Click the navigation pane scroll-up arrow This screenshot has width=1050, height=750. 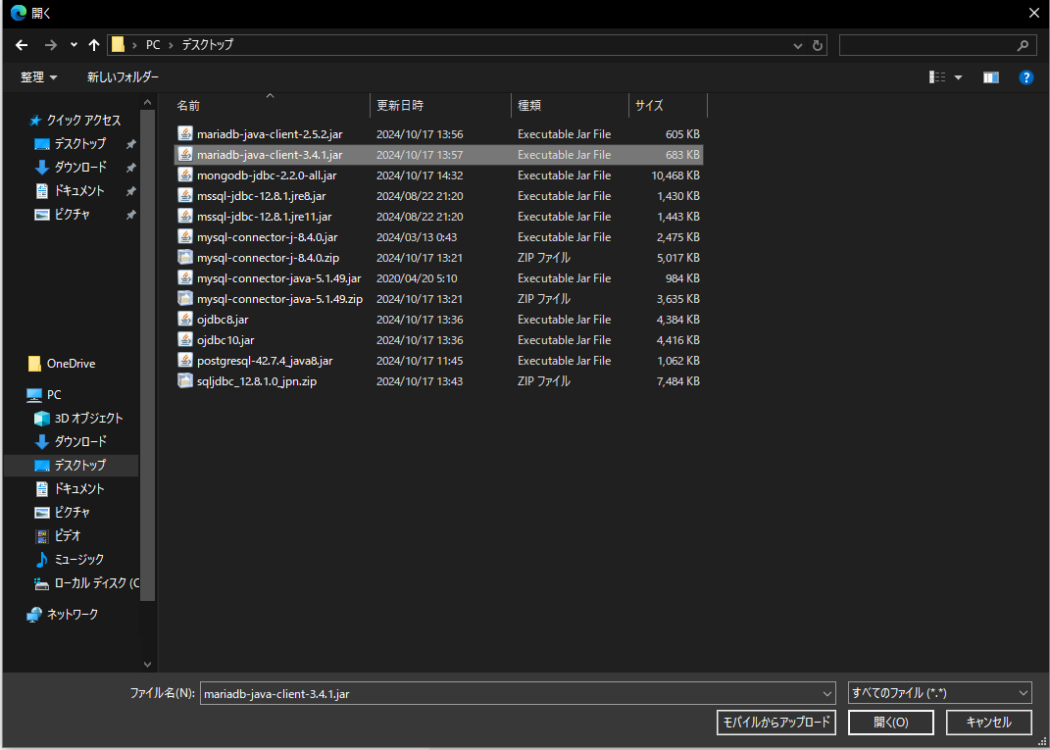click(148, 102)
